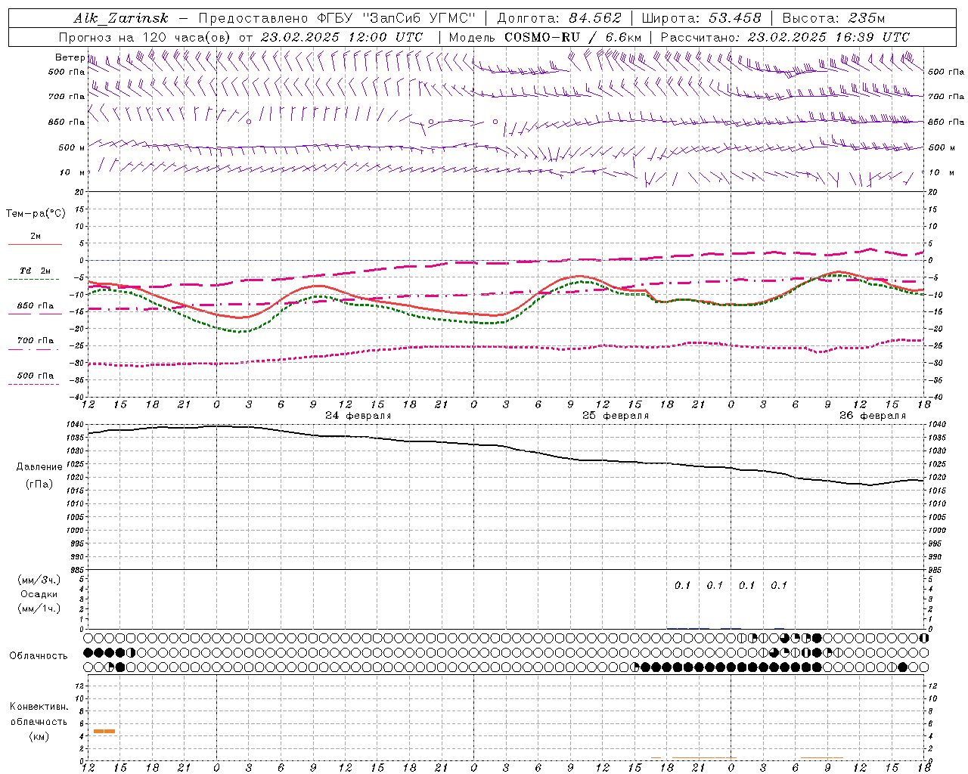Click the '10 м' wind level label on left
This screenshot has width=968, height=774.
click(72, 172)
